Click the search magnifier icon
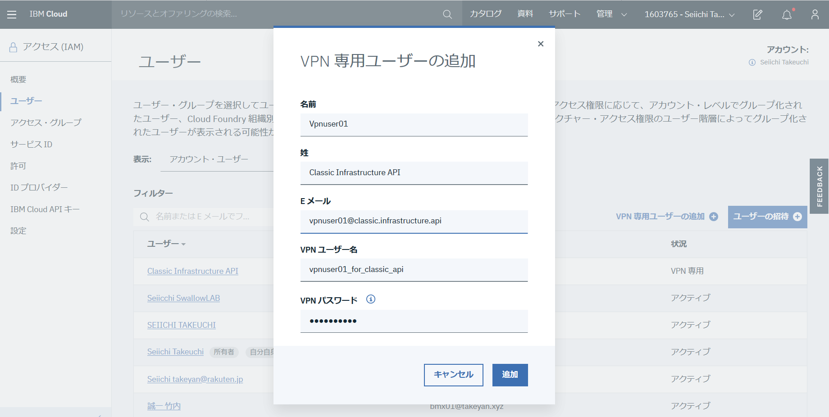 pyautogui.click(x=447, y=14)
